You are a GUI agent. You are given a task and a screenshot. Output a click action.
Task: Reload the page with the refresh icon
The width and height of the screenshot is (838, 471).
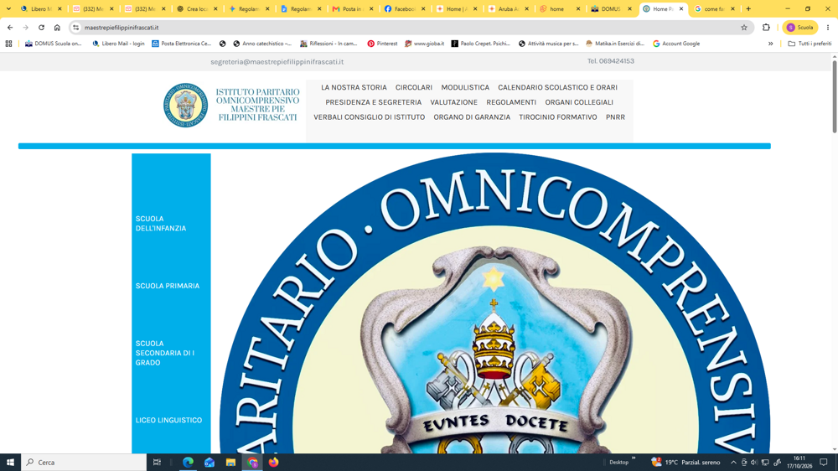pos(41,28)
